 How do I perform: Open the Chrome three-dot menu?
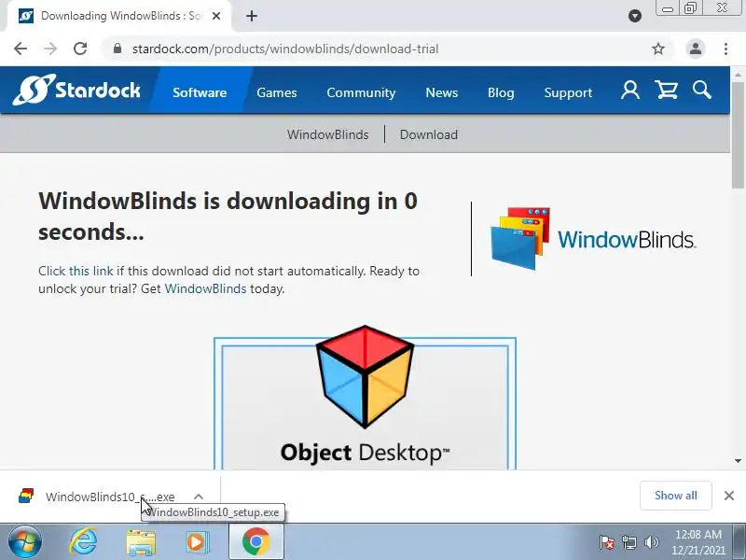(725, 49)
